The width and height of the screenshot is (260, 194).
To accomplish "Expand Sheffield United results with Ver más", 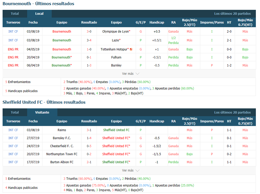I will click(x=131, y=170).
